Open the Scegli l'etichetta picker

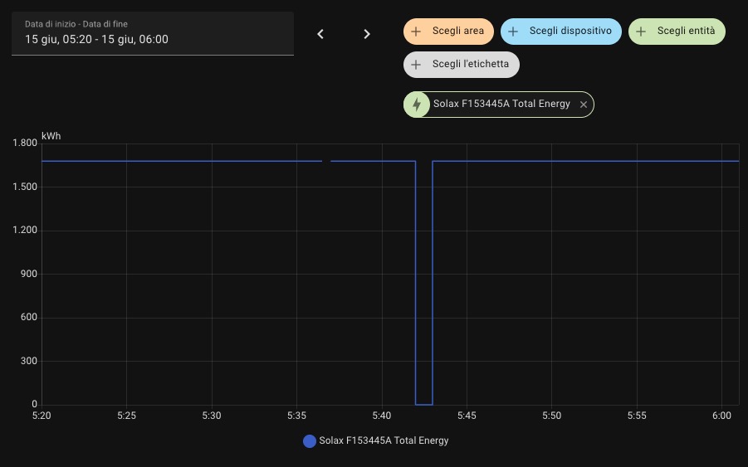pyautogui.click(x=462, y=65)
